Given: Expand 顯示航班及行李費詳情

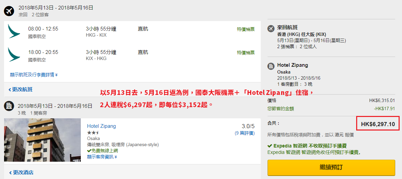Looking at the screenshot, I should [34, 75].
